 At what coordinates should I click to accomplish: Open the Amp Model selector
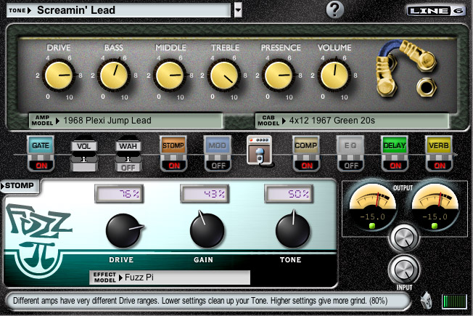[x=126, y=121]
